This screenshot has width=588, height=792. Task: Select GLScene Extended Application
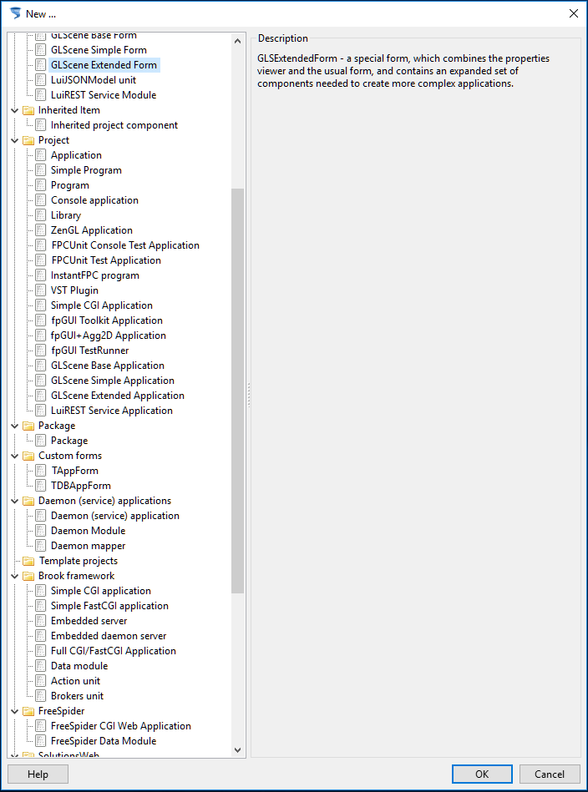118,396
